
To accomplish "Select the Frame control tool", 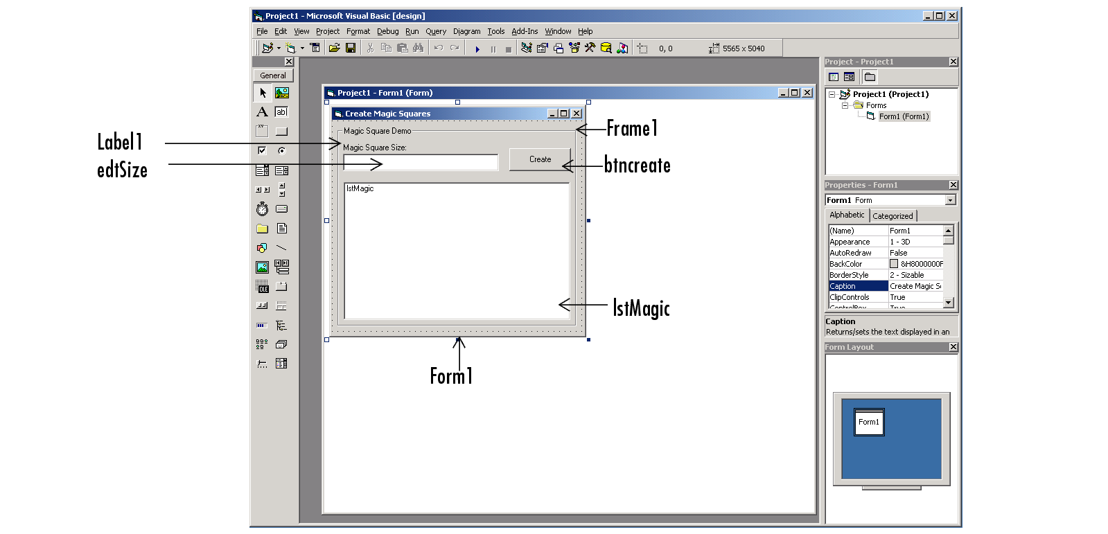I will tap(263, 131).
